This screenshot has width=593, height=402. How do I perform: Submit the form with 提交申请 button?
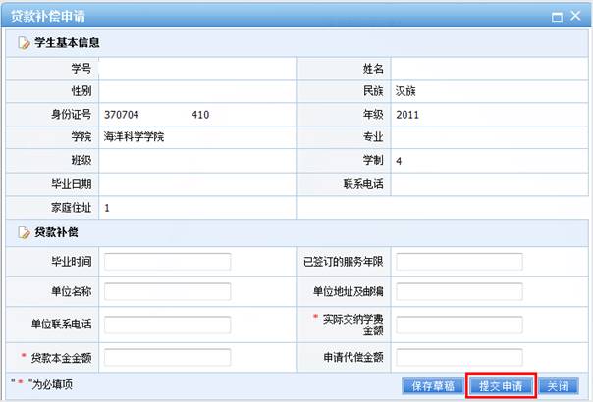pos(501,386)
